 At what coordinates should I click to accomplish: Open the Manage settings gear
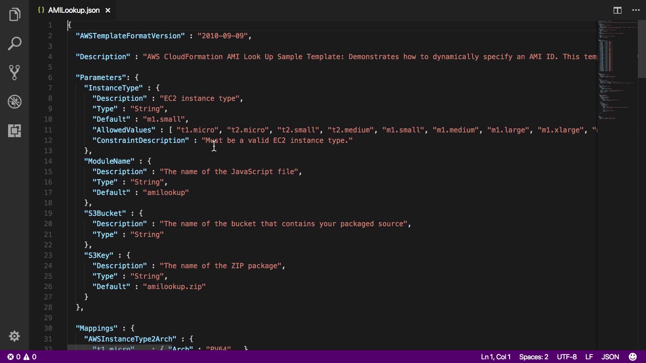coord(14,336)
